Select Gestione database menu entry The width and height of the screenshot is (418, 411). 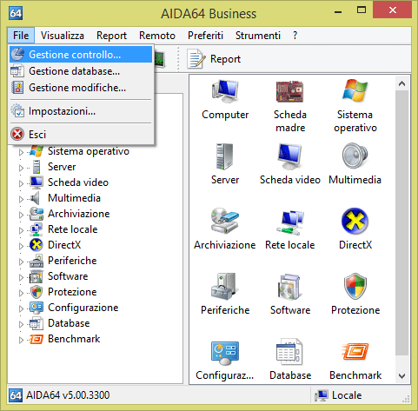[81, 71]
